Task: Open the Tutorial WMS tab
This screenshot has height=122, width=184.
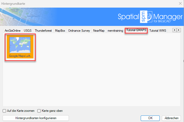Action: (x=158, y=31)
